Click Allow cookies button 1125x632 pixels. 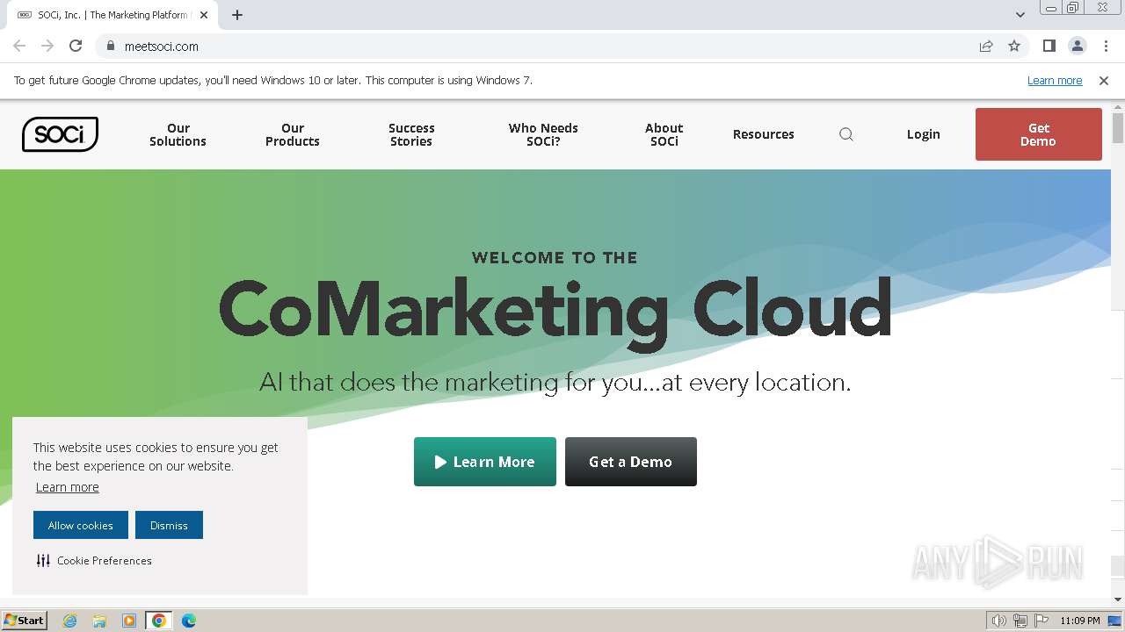[81, 525]
